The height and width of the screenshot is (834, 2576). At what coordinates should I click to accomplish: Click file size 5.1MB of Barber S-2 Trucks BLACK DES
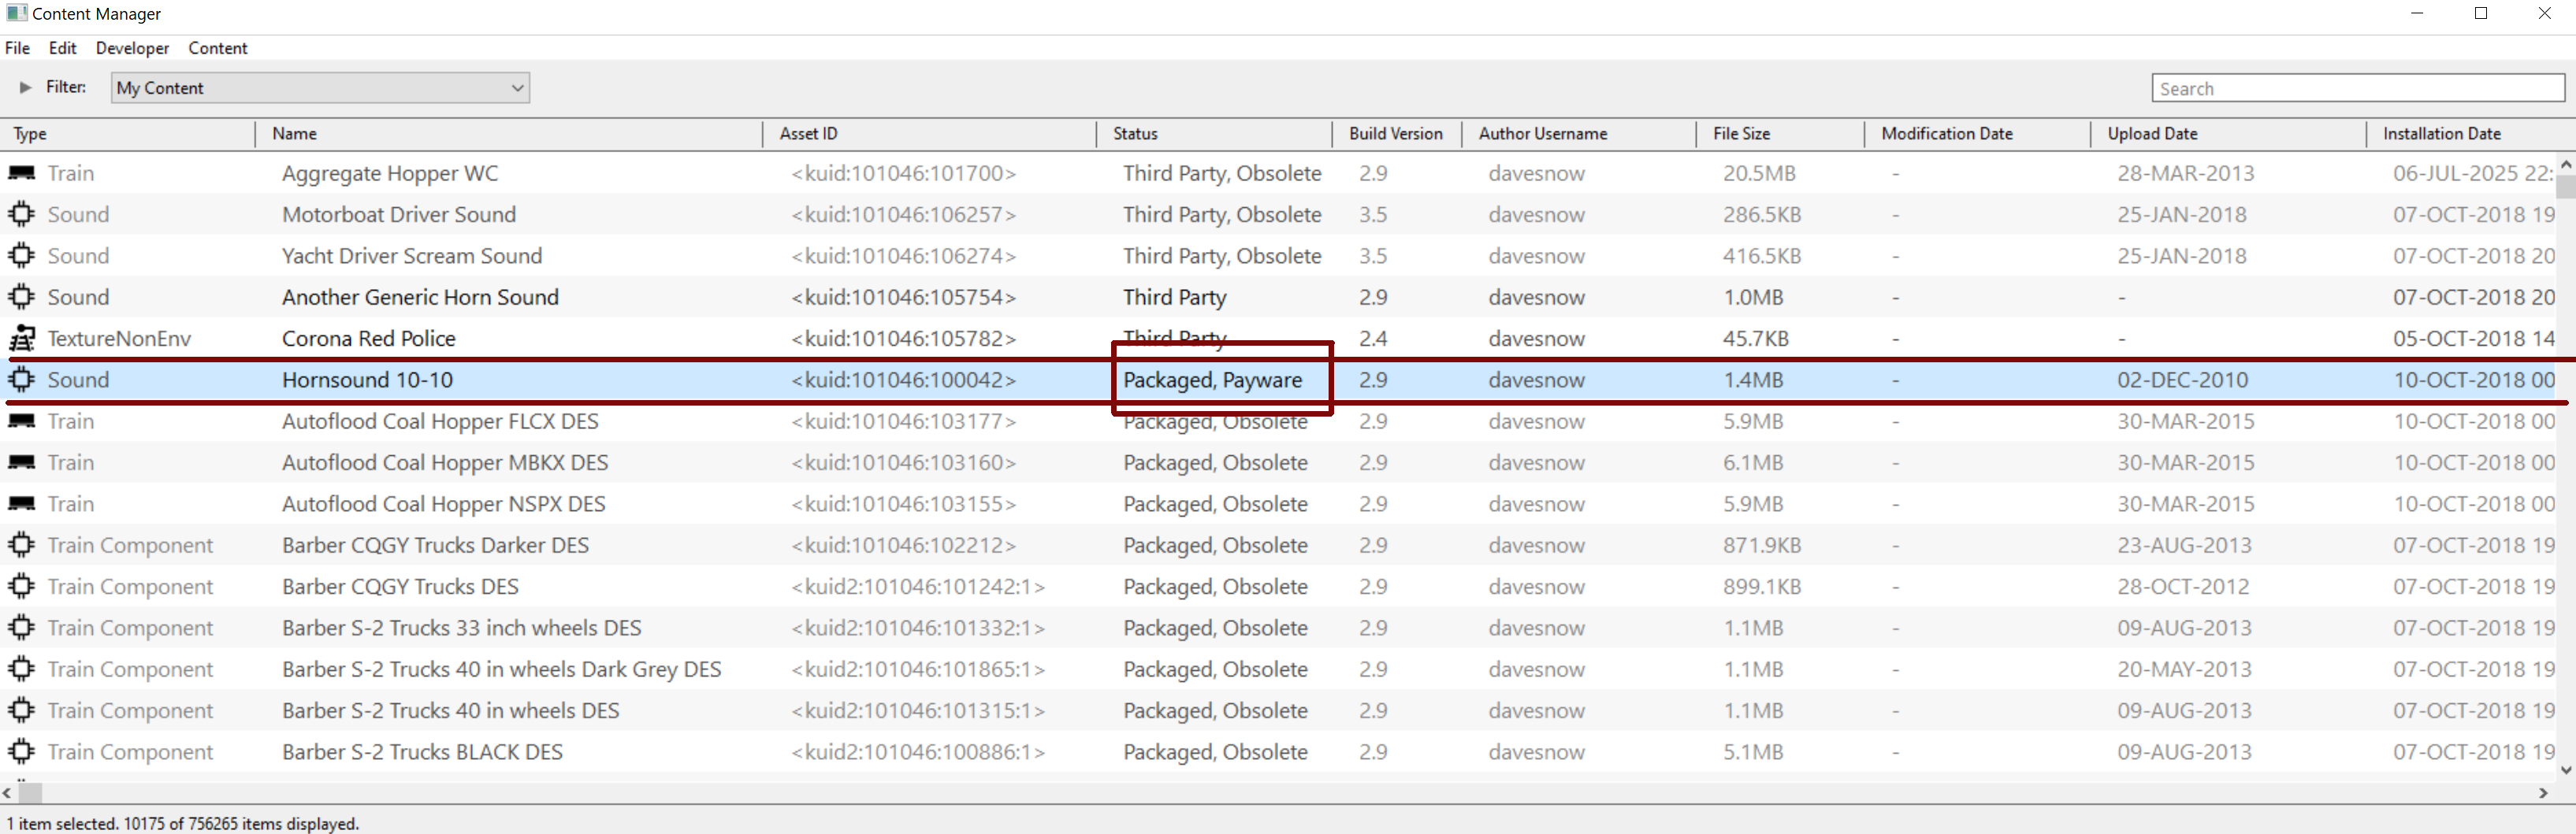1752,752
